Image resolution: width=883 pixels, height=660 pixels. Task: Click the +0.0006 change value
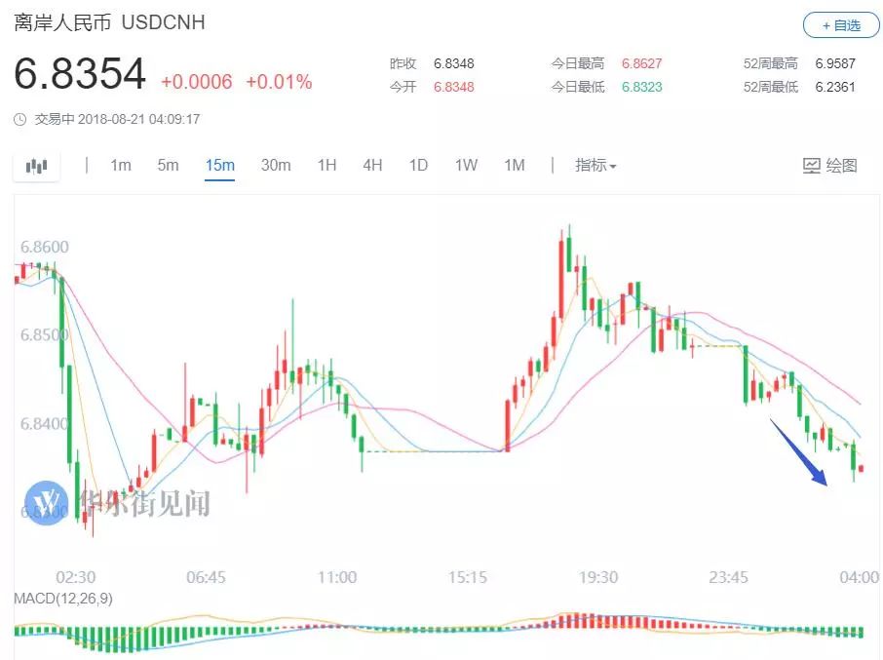[x=197, y=82]
